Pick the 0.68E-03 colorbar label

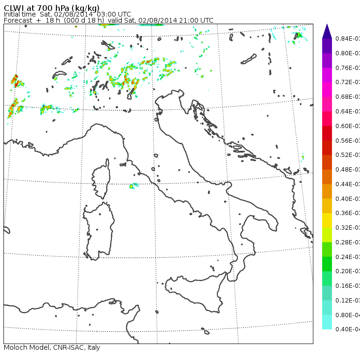point(348,97)
